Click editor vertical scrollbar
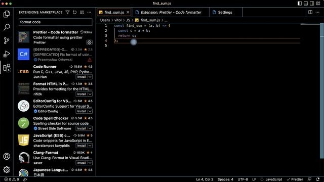Viewport: 324px width, 182px height. [x=322, y=91]
